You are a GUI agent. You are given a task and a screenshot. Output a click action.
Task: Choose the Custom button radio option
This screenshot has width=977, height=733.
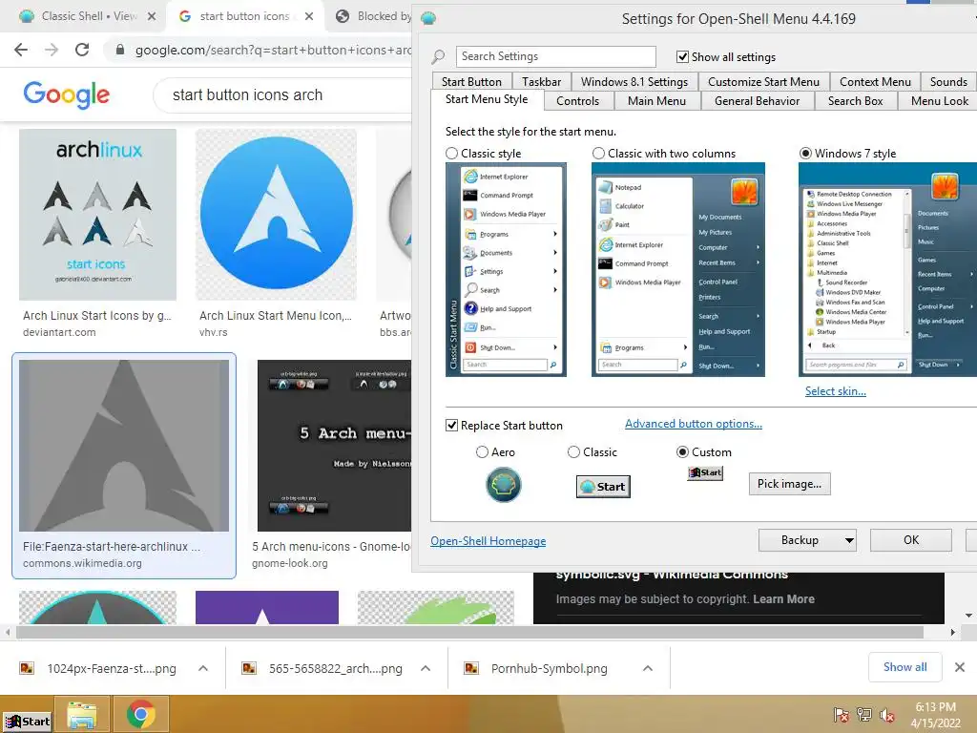(x=682, y=451)
